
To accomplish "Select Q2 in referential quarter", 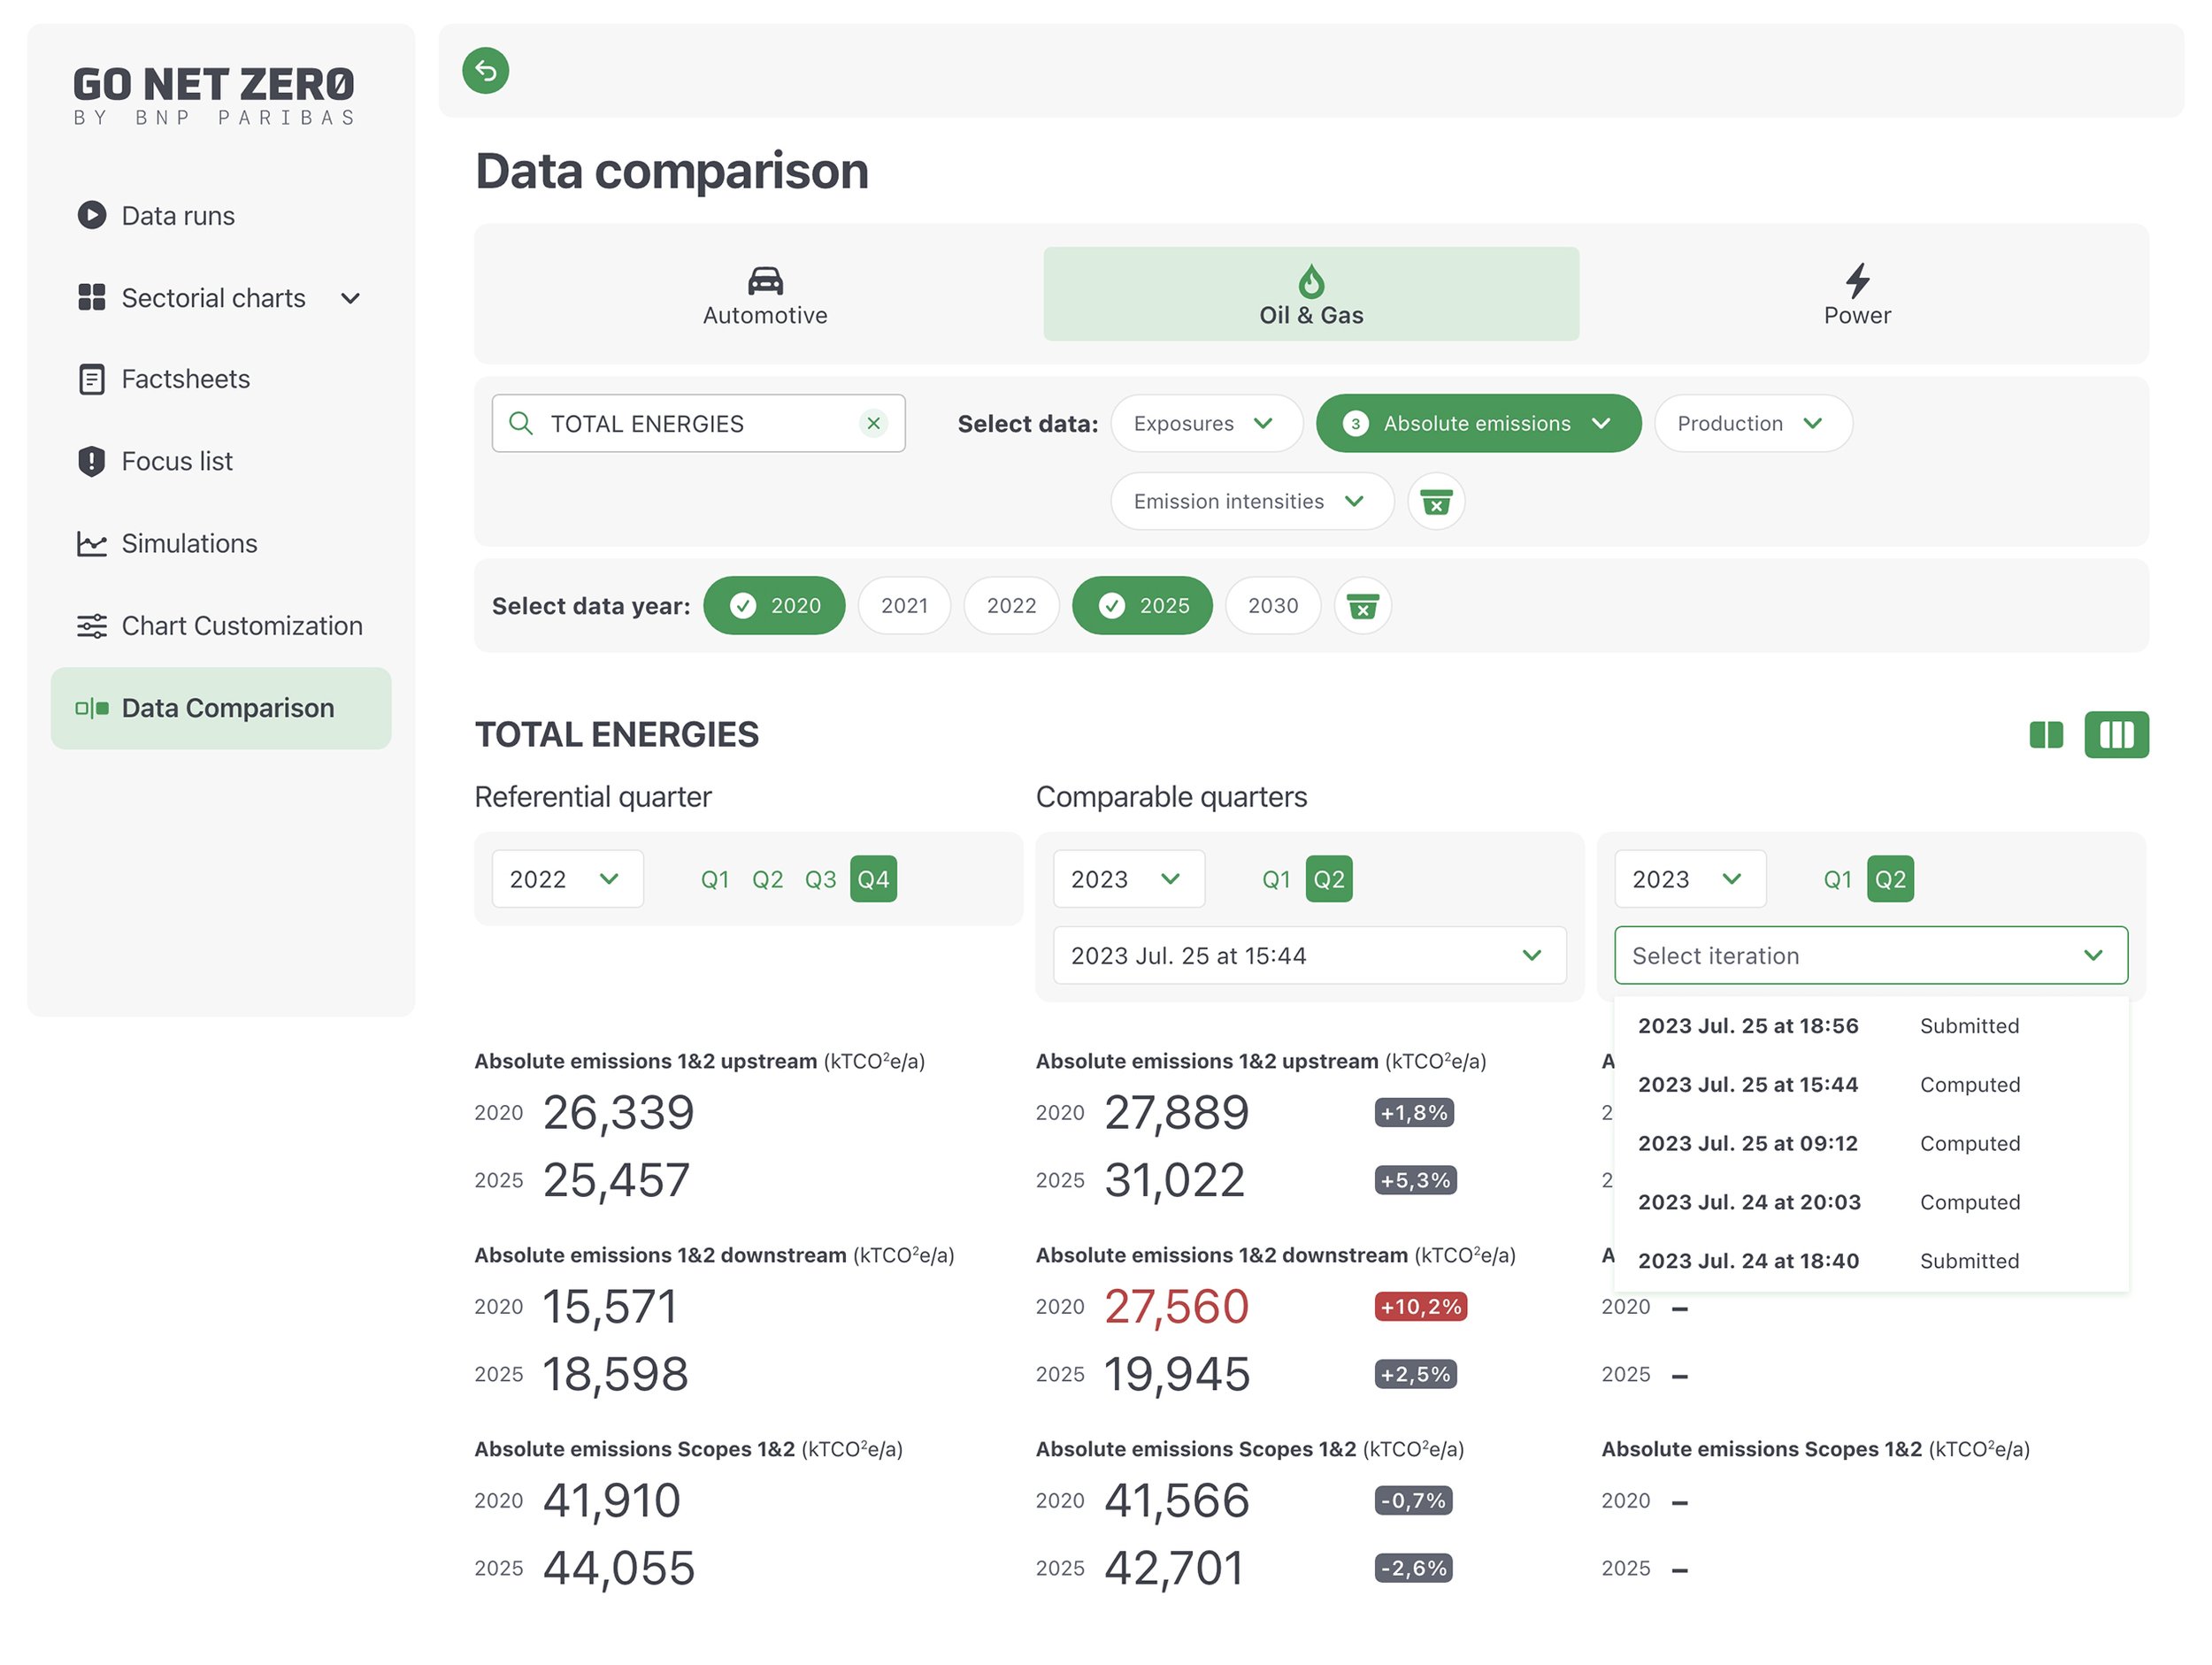I will (x=767, y=879).
